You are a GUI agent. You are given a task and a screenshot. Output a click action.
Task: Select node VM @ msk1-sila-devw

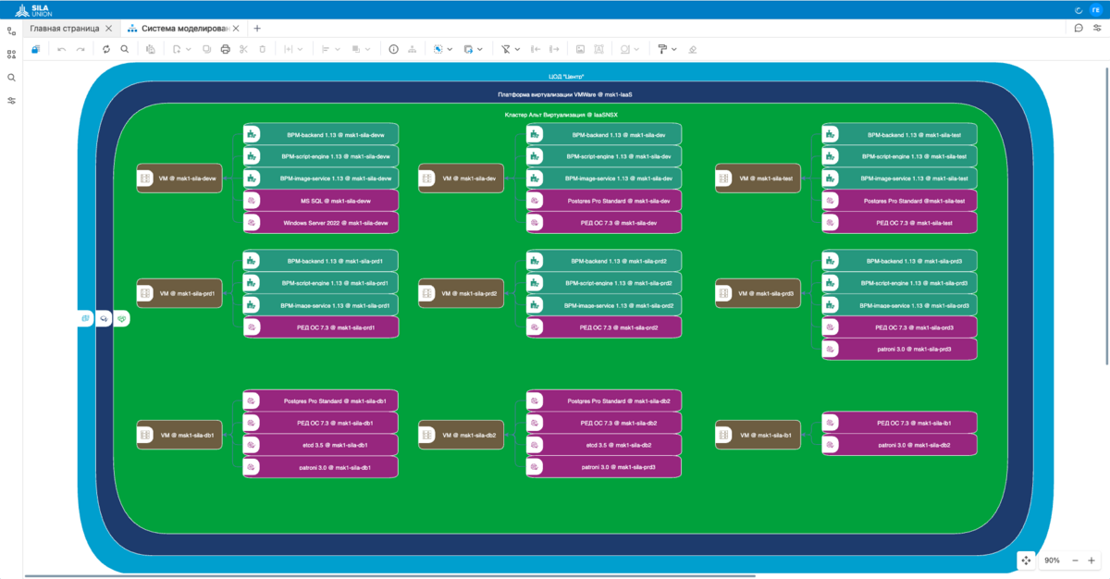click(x=179, y=179)
